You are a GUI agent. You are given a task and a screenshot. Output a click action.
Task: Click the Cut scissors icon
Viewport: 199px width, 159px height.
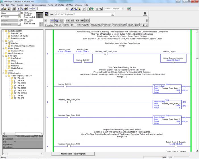tap(18, 9)
